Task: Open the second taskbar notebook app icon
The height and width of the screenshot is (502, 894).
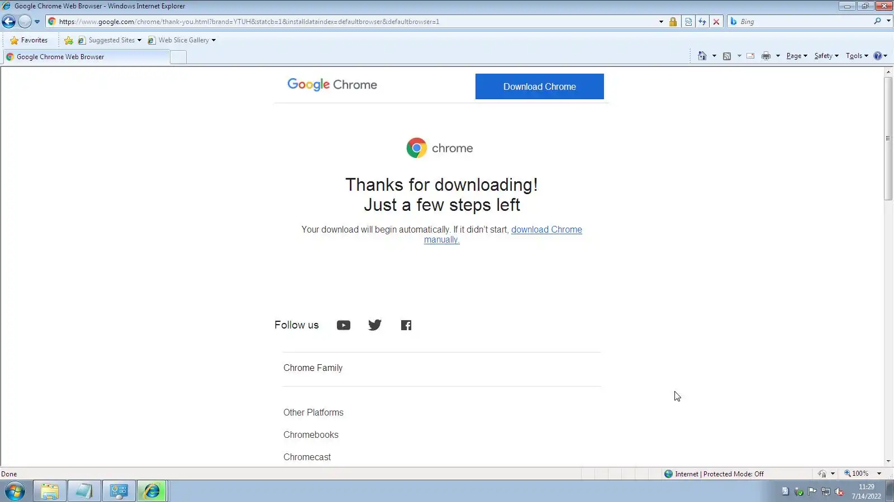Action: (x=84, y=491)
